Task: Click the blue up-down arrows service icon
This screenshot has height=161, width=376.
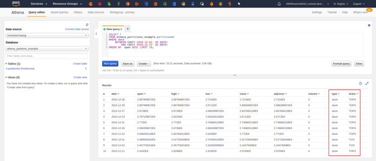Action: (x=193, y=4)
